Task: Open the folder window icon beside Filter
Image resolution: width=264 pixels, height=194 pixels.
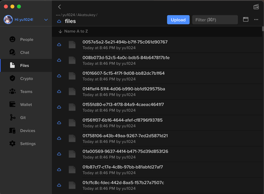Action: click(x=246, y=20)
